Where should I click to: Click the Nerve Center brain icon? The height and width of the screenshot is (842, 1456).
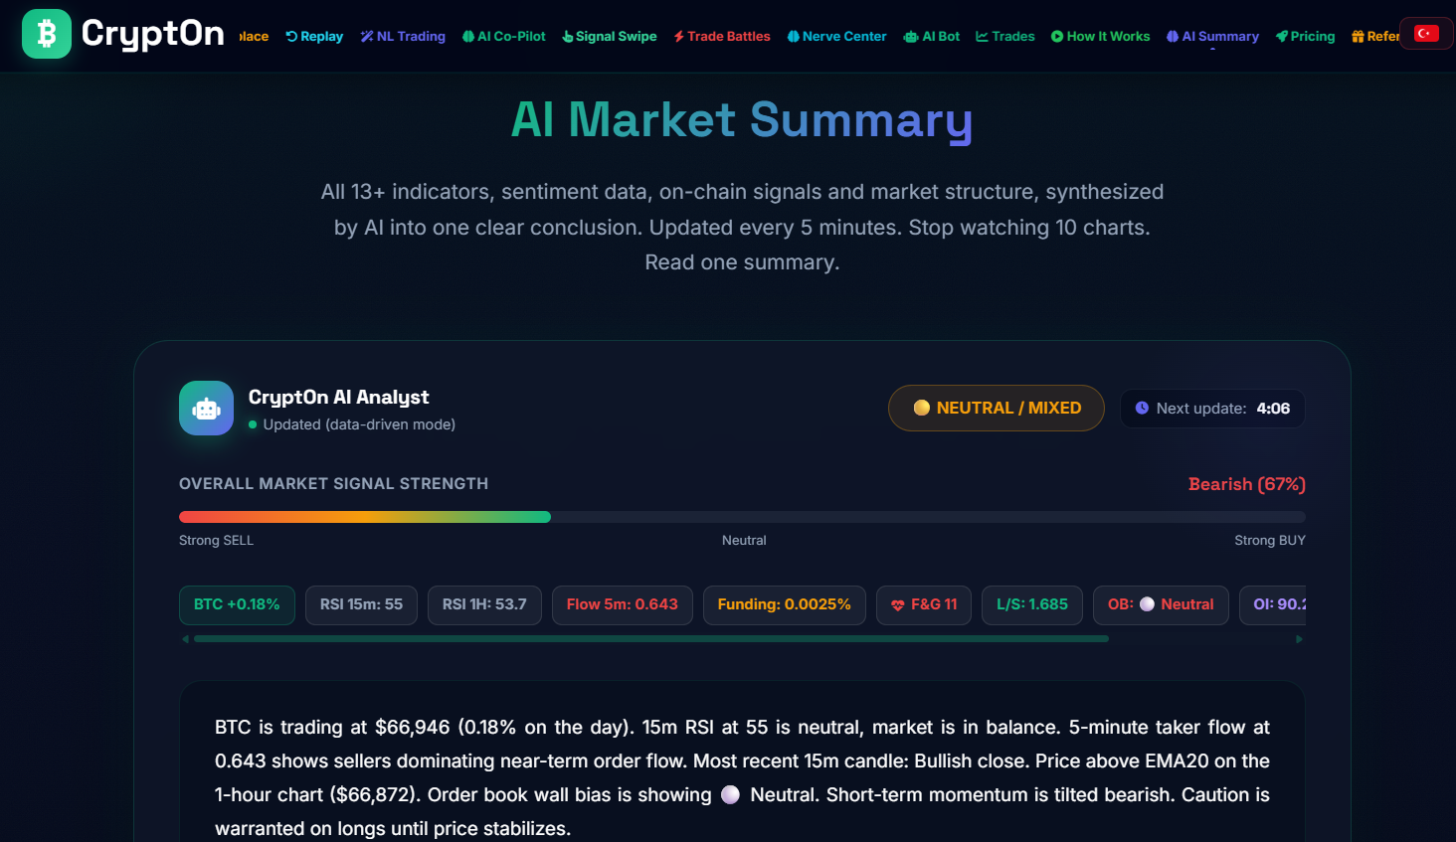[794, 37]
